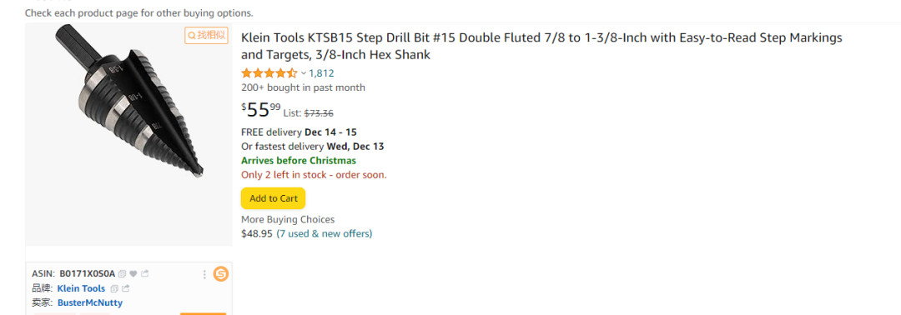Add the Klein step drill bit to cart

(x=274, y=198)
